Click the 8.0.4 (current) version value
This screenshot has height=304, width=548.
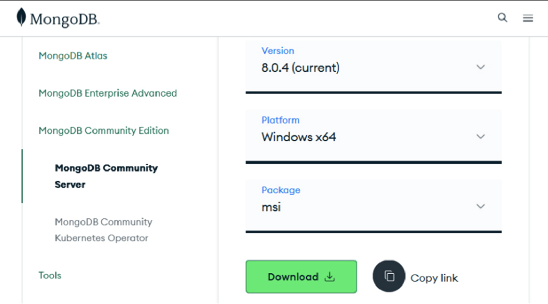[300, 68]
